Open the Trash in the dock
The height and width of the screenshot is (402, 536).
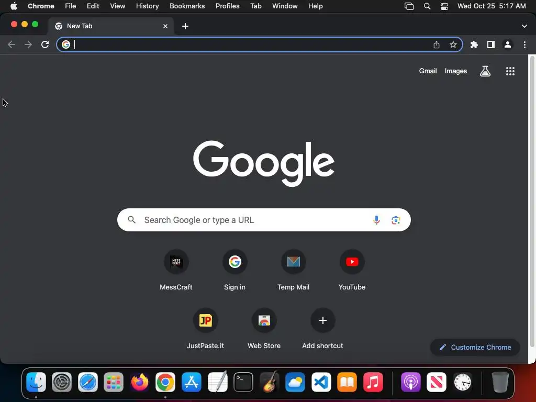point(500,382)
